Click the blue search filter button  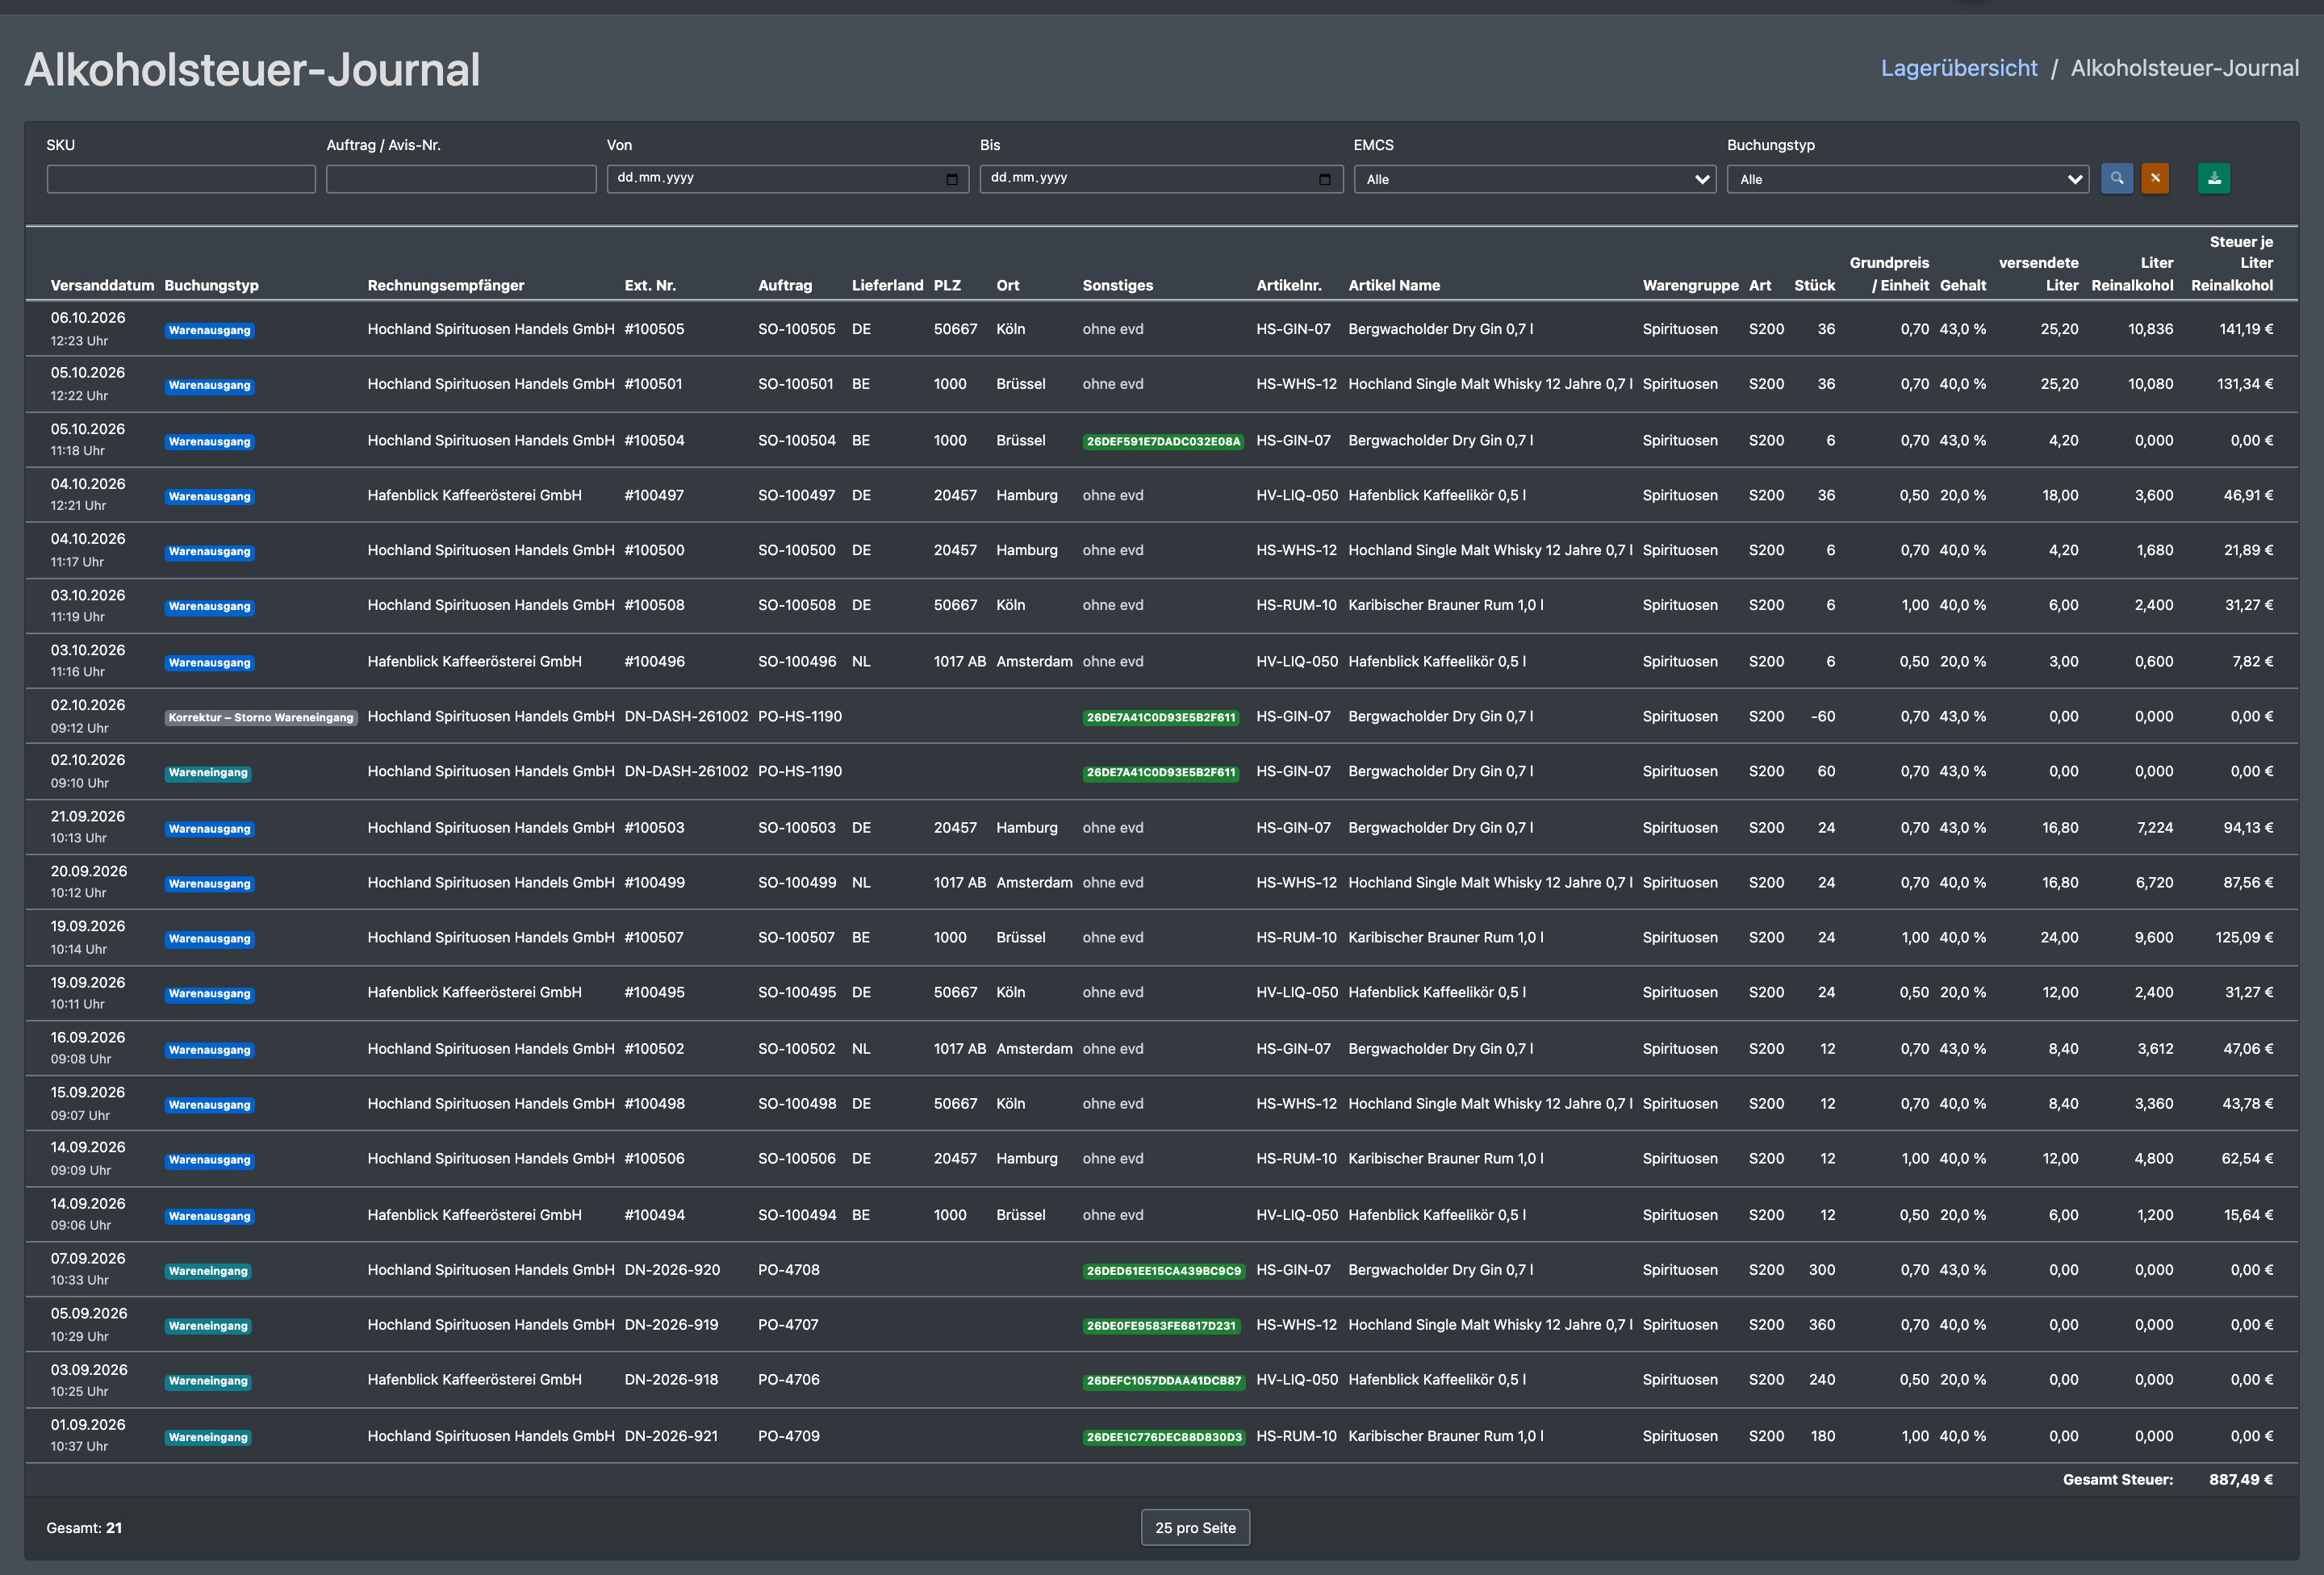[x=2116, y=179]
